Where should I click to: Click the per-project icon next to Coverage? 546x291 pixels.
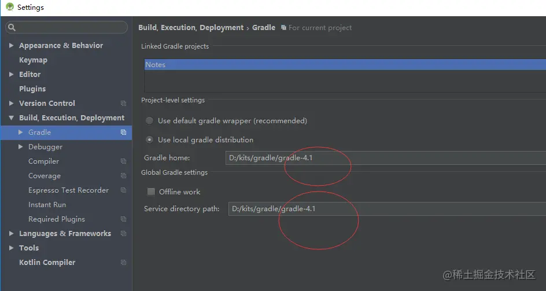123,176
